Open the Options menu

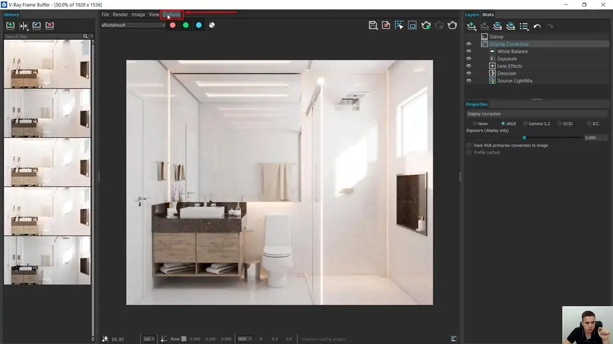click(x=172, y=15)
